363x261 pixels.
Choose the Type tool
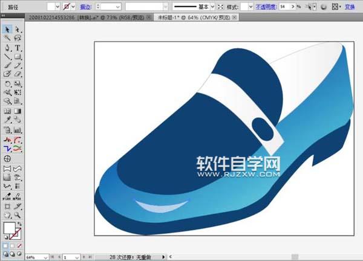click(18, 47)
